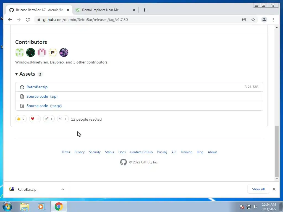This screenshot has width=283, height=212.
Task: Open the Chrome profile avatar icon
Action: (264, 20)
